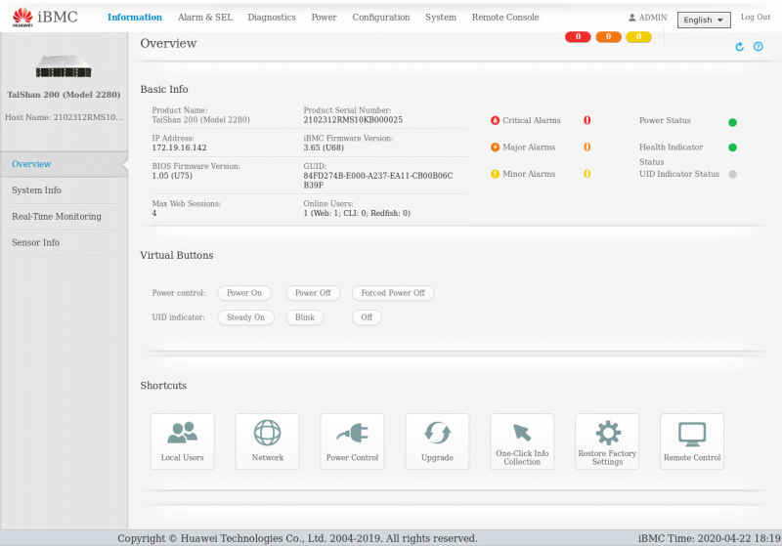This screenshot has width=782, height=546.
Task: Open the Diagnostics menu
Action: click(272, 17)
